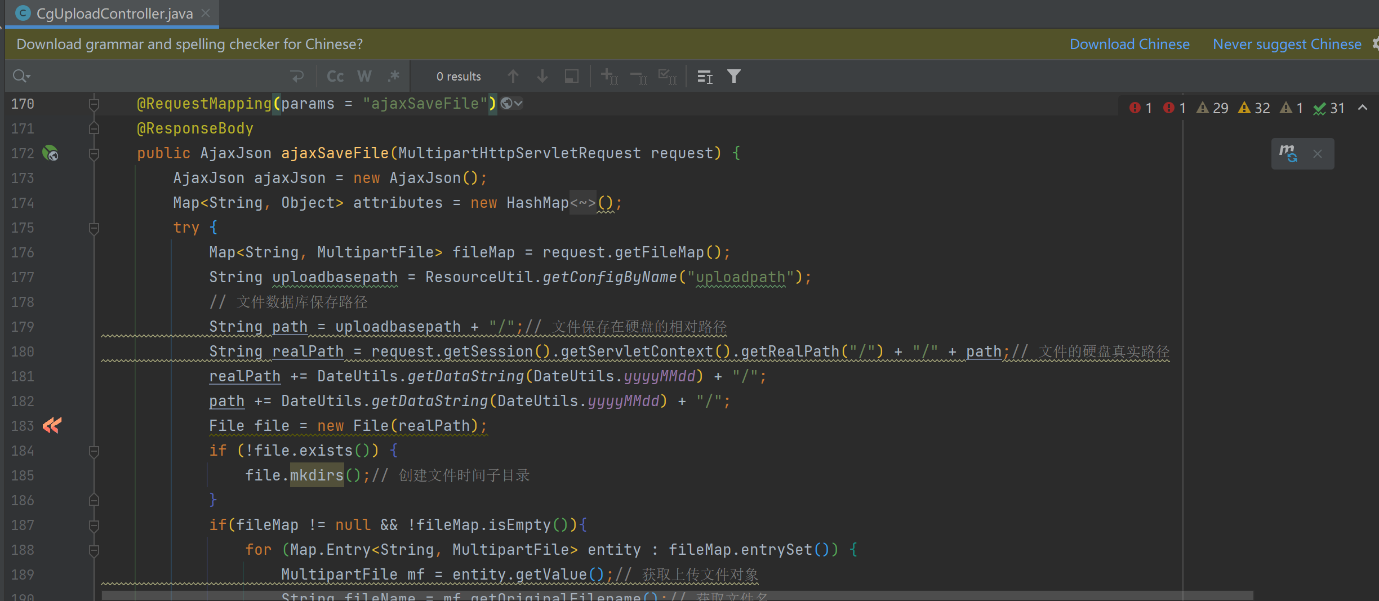Collapse if block fold at line 184
This screenshot has height=601, width=1379.
point(94,451)
